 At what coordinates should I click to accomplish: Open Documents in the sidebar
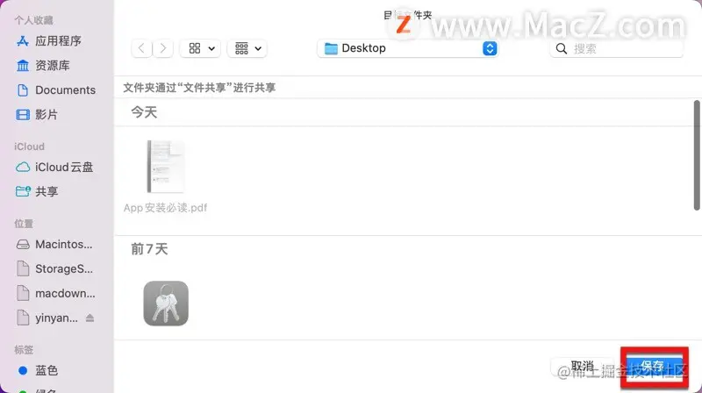[x=56, y=90]
